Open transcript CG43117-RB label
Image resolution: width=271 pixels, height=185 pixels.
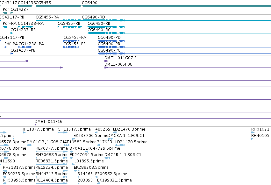coord(12,17)
